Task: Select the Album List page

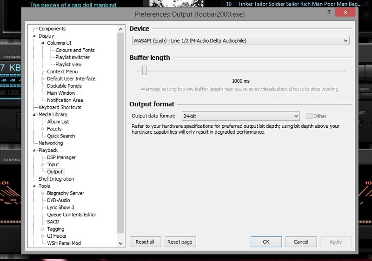Action: pyautogui.click(x=58, y=122)
